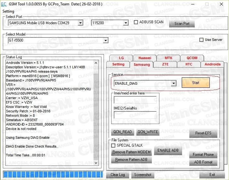The height and width of the screenshot is (180, 229).
Task: Click Status Log scroll up arrow
Action: pos(96,63)
